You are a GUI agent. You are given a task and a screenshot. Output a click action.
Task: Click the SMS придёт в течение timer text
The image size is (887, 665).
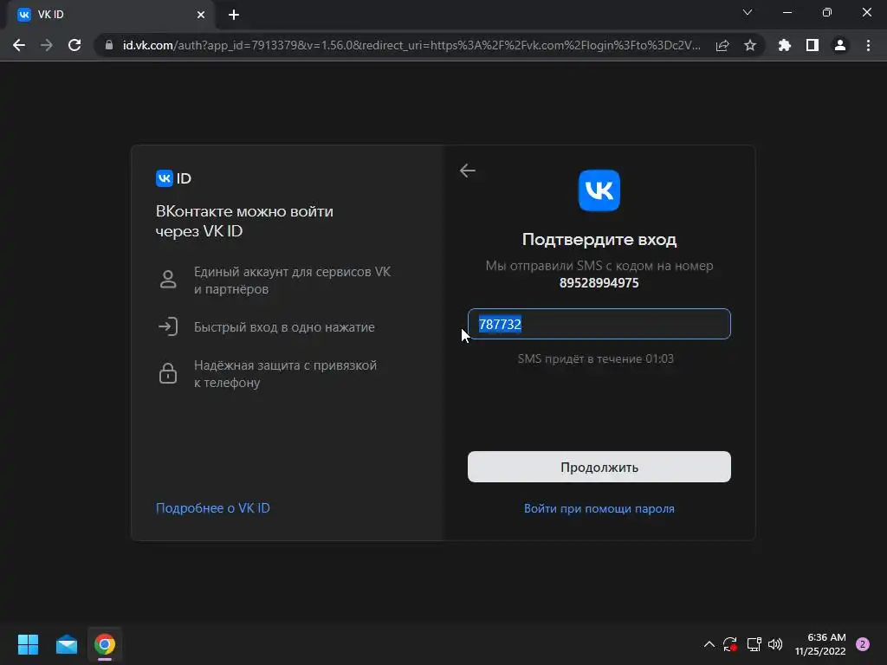596,358
